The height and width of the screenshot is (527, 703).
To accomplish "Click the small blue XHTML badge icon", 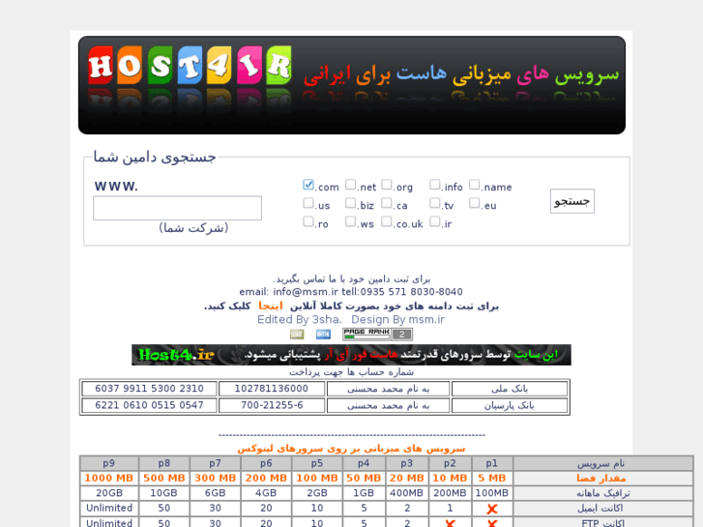I will pyautogui.click(x=323, y=335).
